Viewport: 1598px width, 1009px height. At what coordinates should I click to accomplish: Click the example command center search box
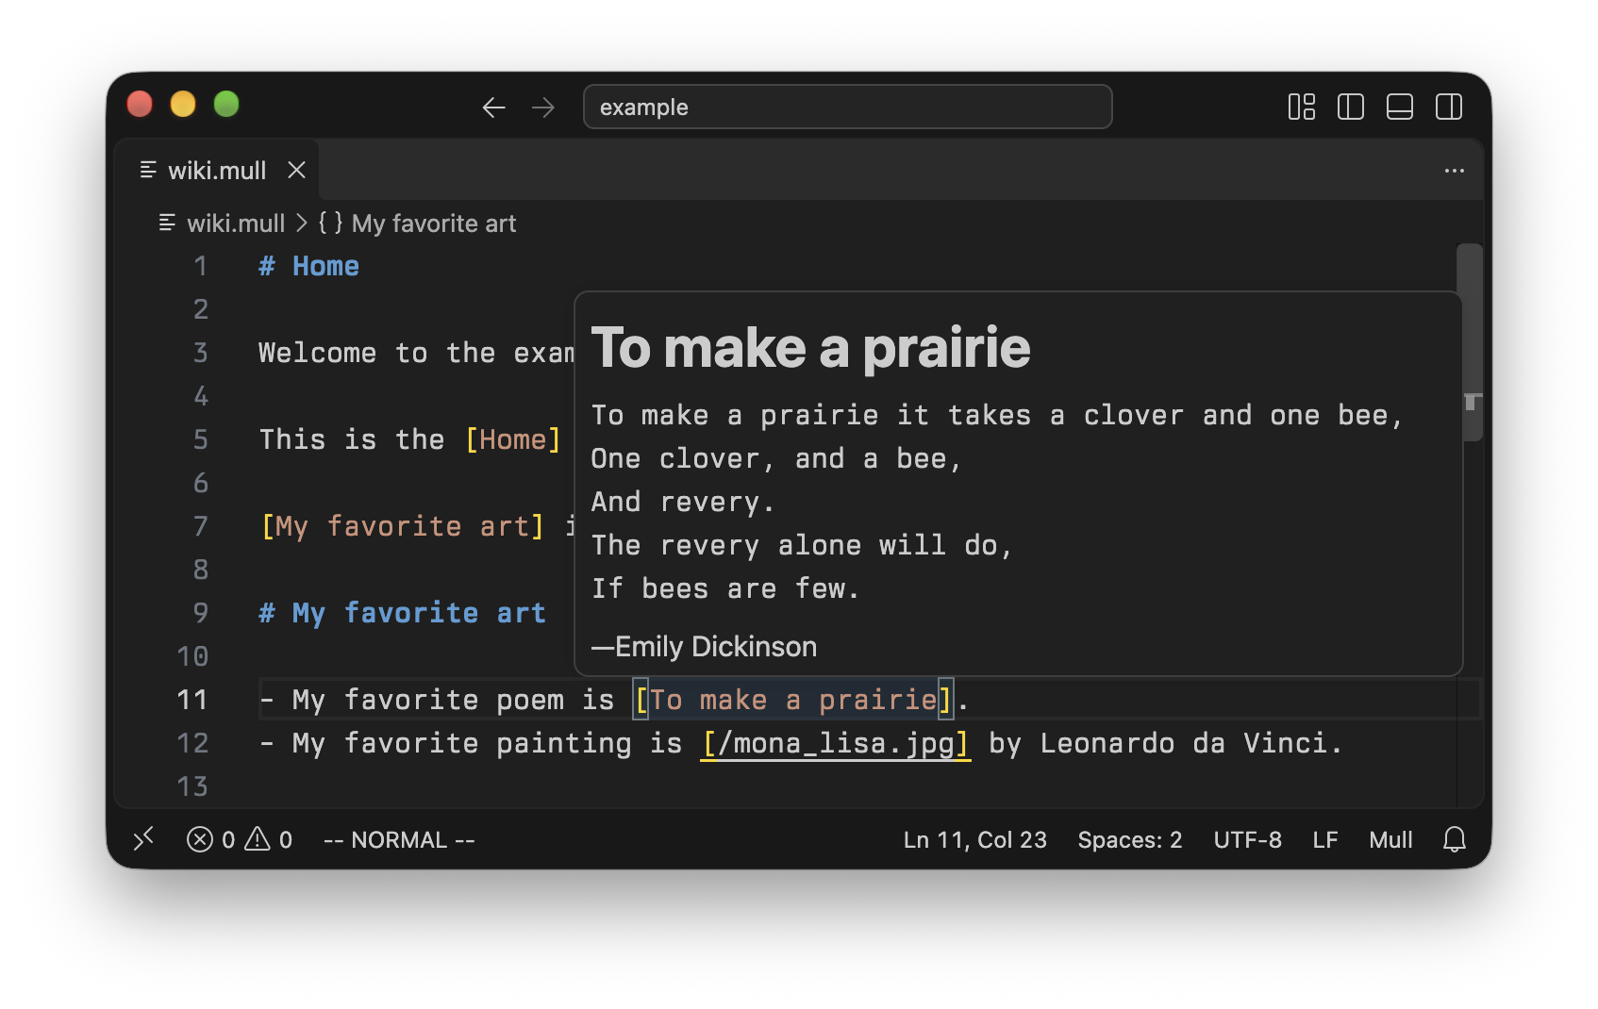[x=848, y=107]
